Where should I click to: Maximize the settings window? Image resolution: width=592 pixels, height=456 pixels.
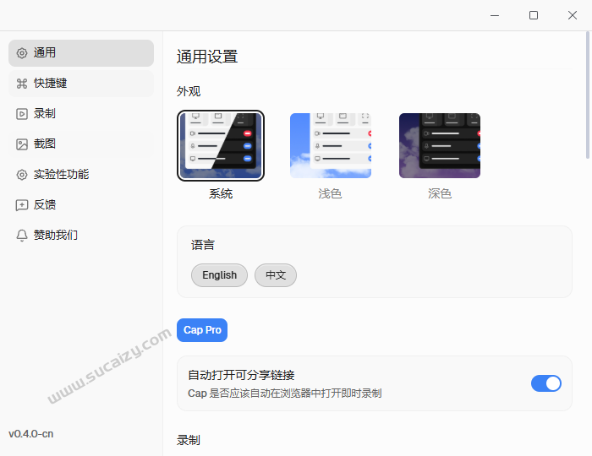coord(534,15)
